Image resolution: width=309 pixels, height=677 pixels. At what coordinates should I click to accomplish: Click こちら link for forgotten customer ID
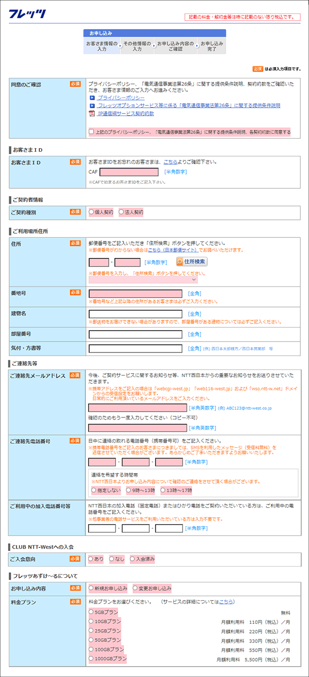(171, 162)
